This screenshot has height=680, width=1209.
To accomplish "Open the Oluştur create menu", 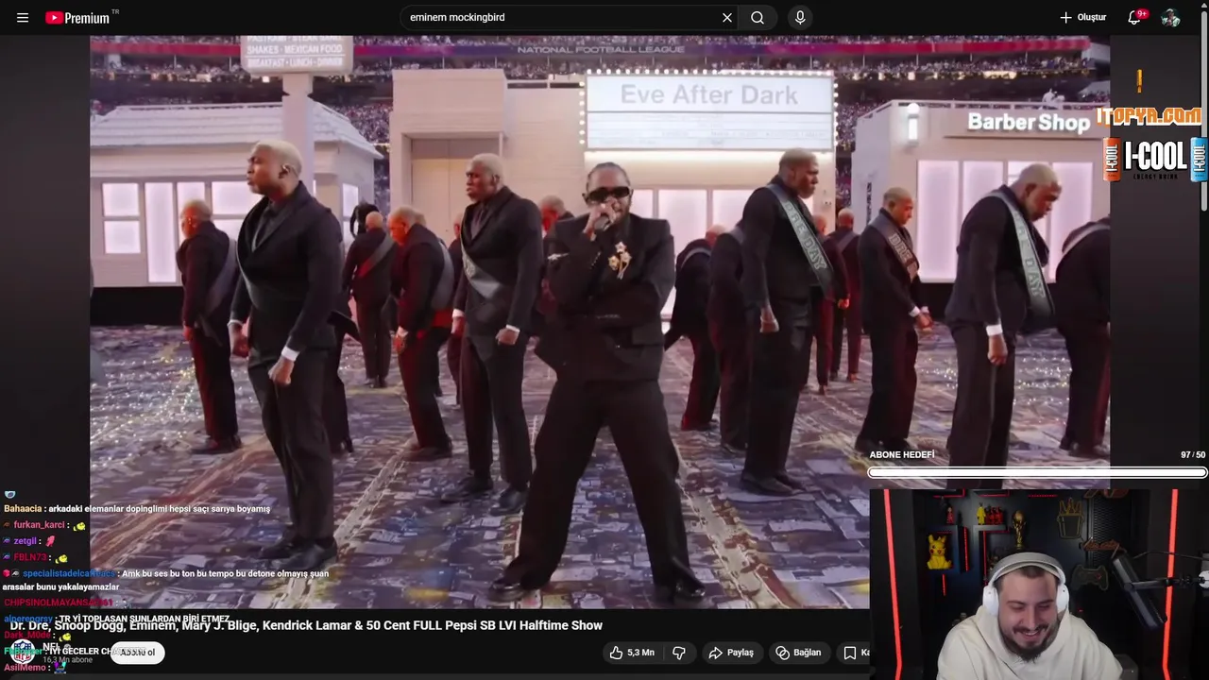I will [1082, 18].
